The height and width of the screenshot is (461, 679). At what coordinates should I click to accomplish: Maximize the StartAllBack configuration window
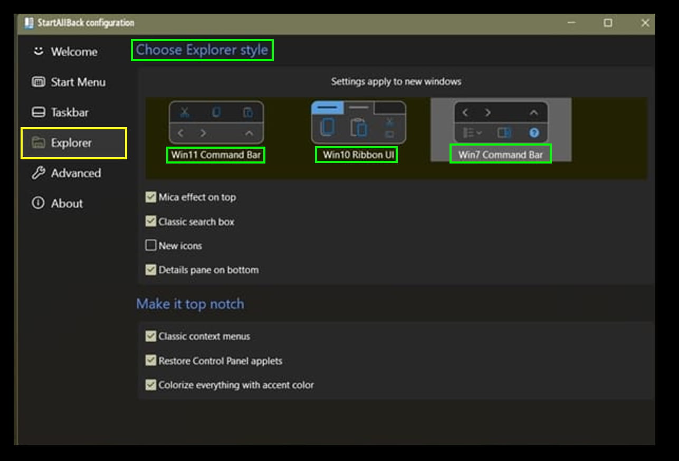[608, 23]
